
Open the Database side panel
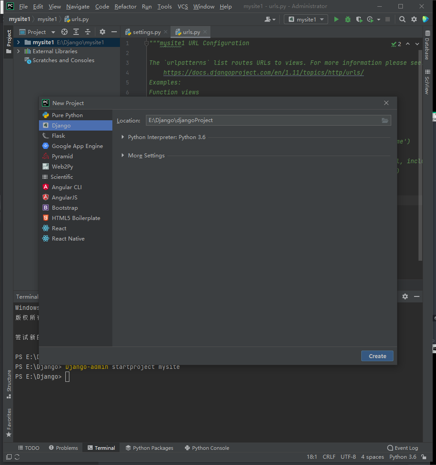tap(427, 45)
